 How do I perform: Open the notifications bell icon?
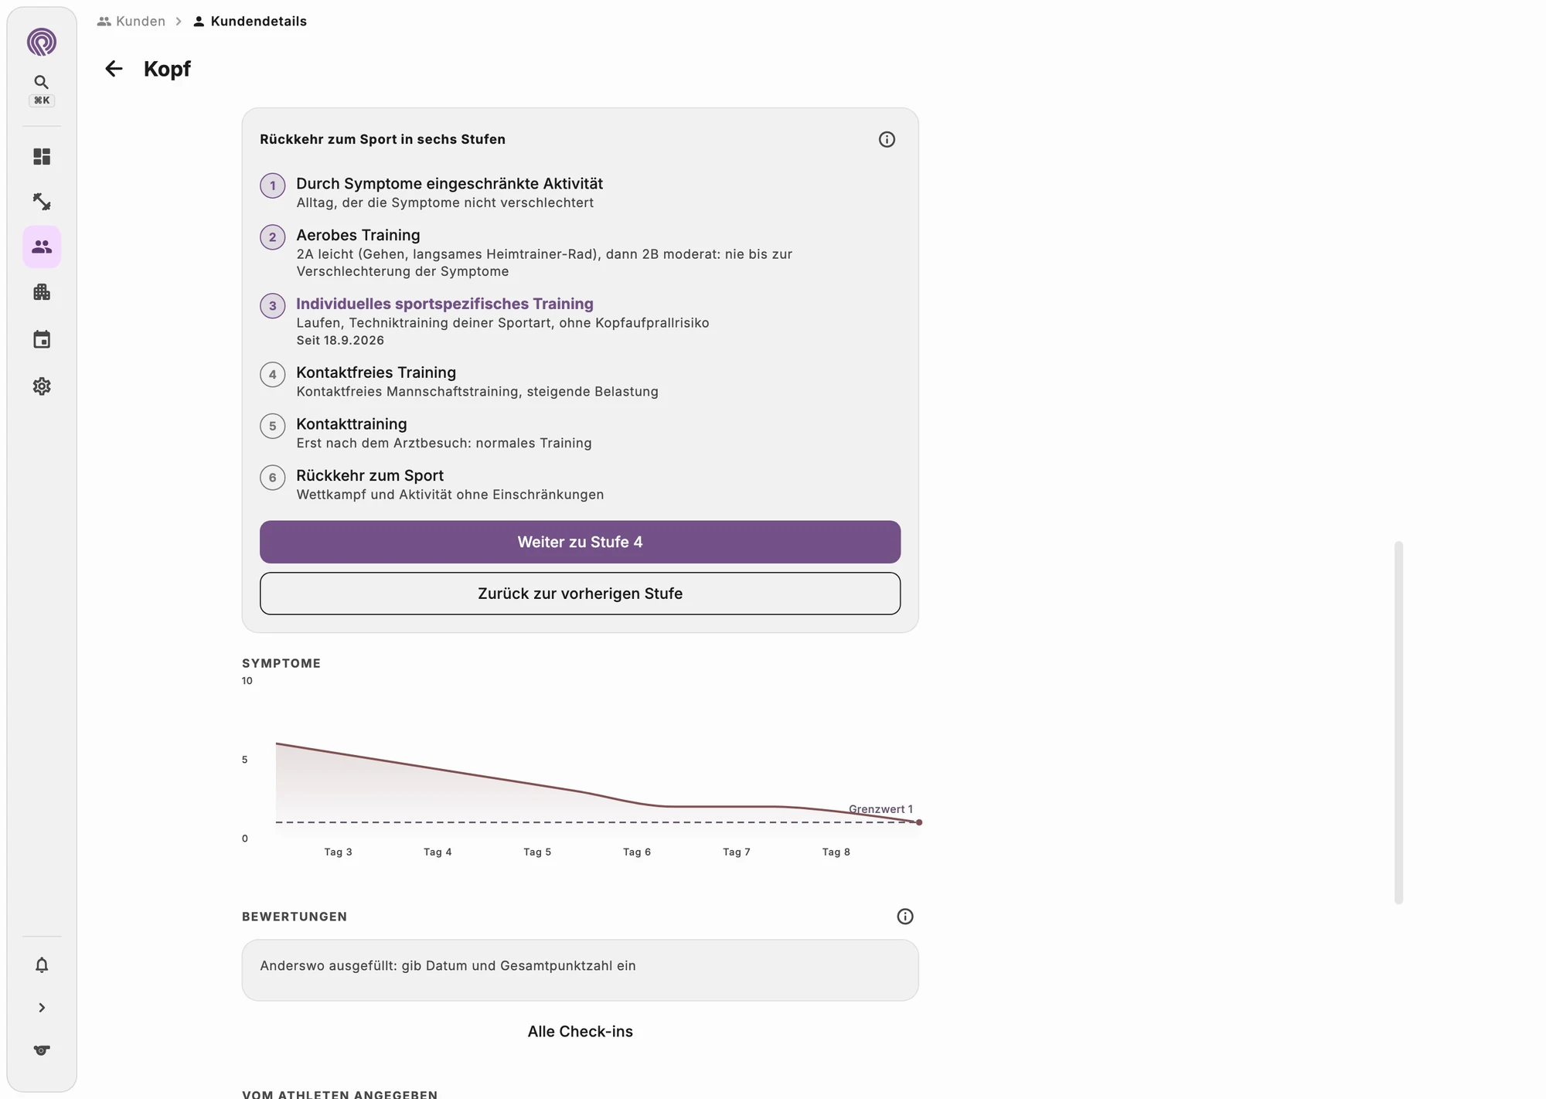[x=42, y=965]
